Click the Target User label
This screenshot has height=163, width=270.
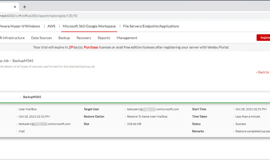[x=91, y=109]
